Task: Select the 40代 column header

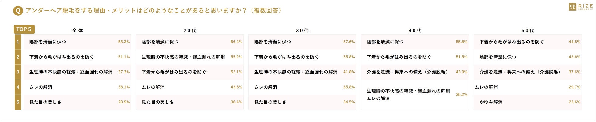Action: (415, 31)
